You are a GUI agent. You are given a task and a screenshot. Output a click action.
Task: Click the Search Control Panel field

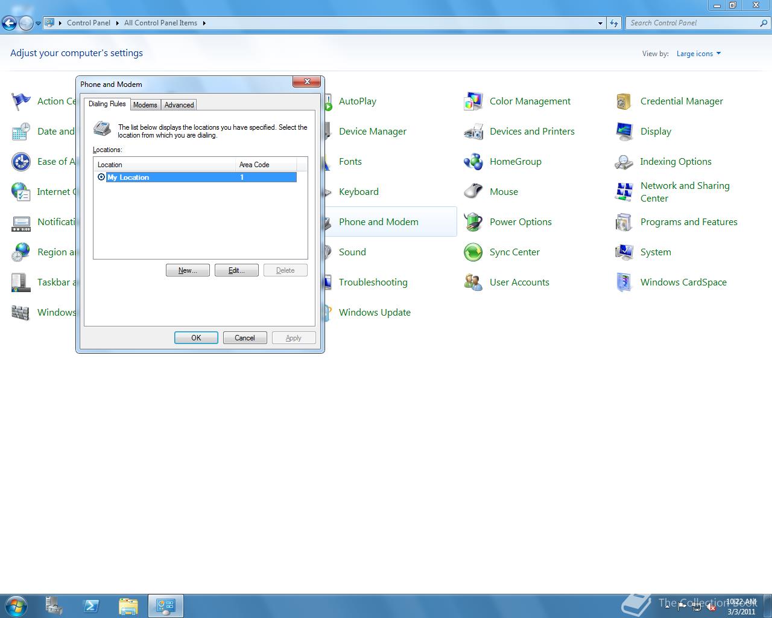point(694,23)
